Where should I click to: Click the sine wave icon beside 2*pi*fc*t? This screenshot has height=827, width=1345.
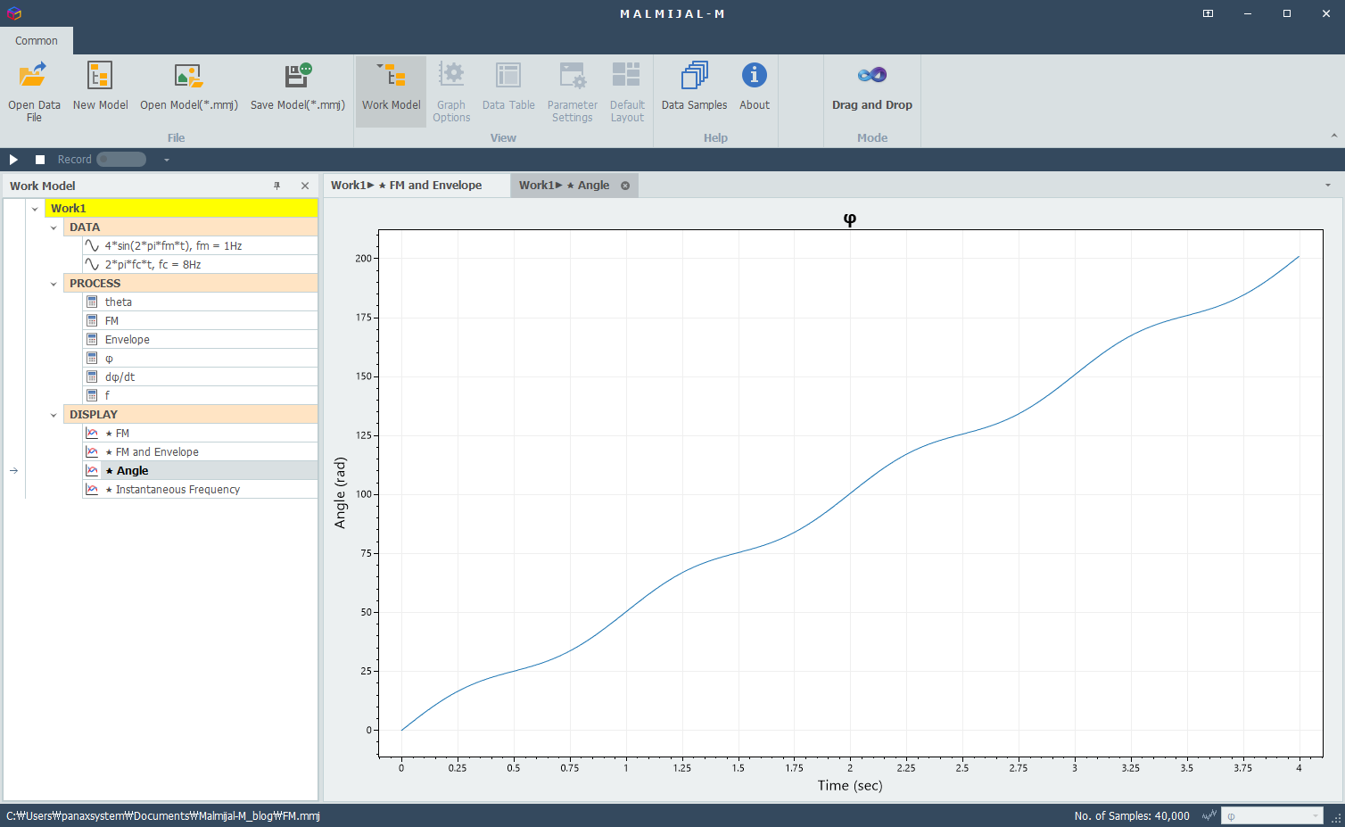point(92,264)
